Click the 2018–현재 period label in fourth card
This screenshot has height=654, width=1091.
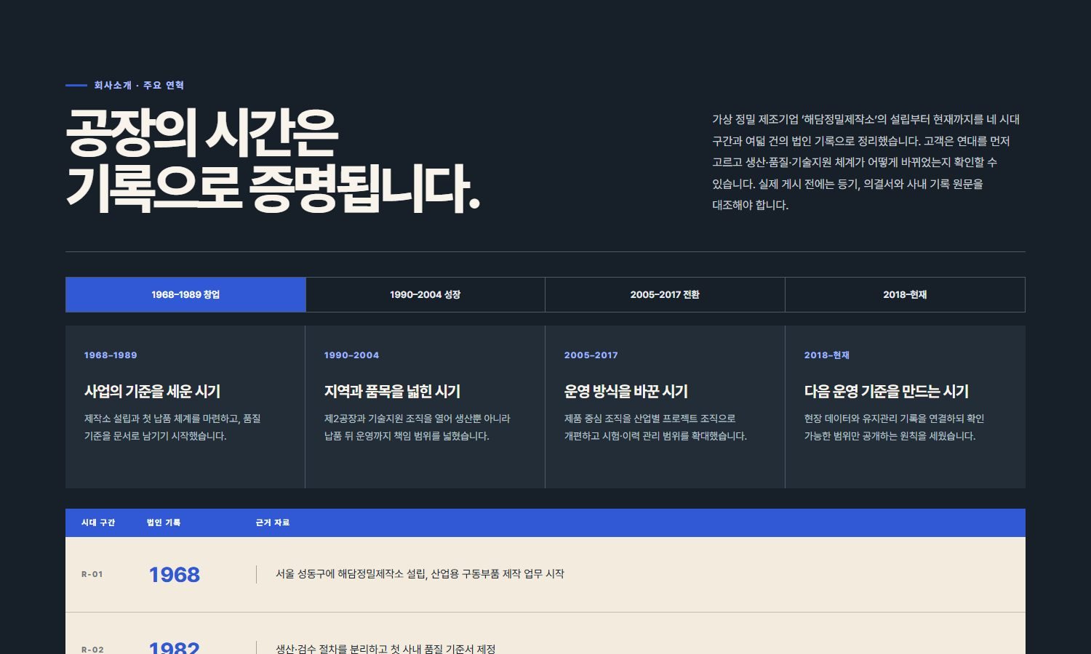click(826, 355)
